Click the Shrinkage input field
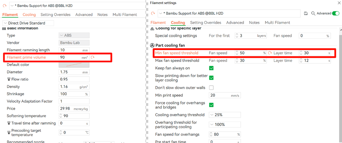 point(74,94)
